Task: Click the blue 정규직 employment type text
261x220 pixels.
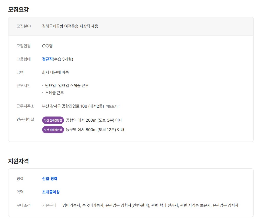Action: click(47, 59)
